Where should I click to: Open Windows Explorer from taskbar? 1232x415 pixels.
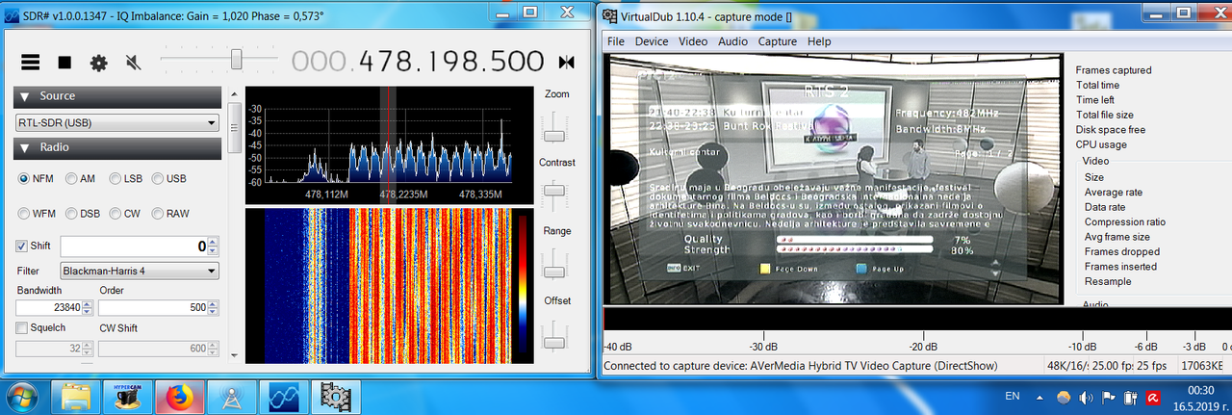click(x=76, y=397)
